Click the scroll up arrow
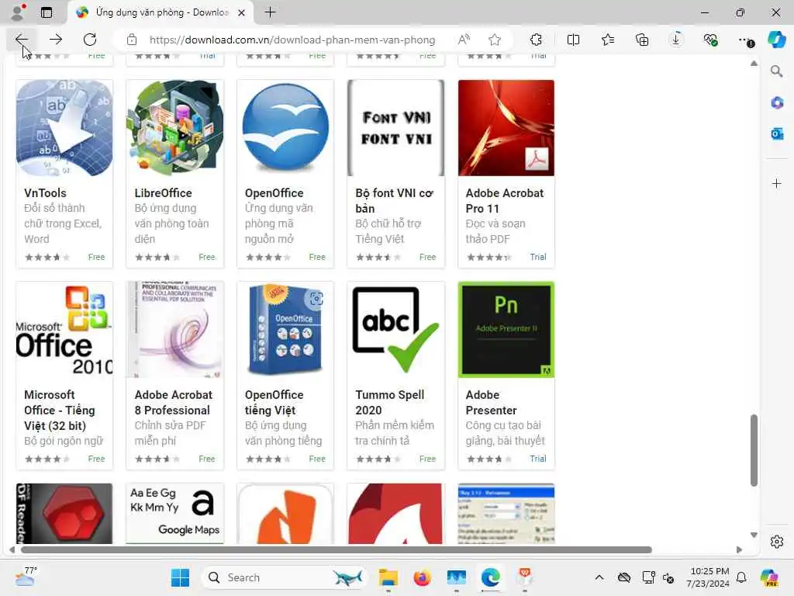 (x=754, y=64)
